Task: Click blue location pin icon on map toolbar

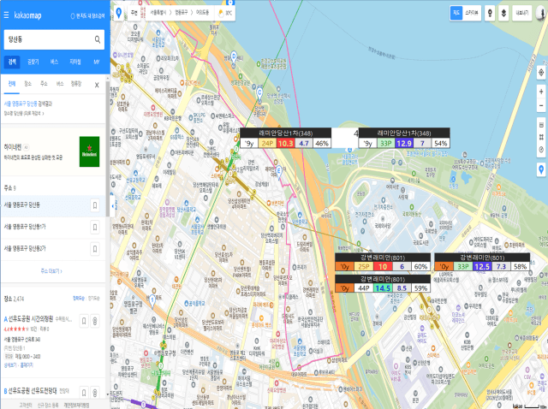Action: [119, 14]
